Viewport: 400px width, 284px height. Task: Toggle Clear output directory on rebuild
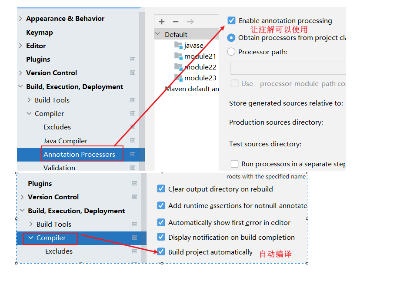[x=161, y=189]
